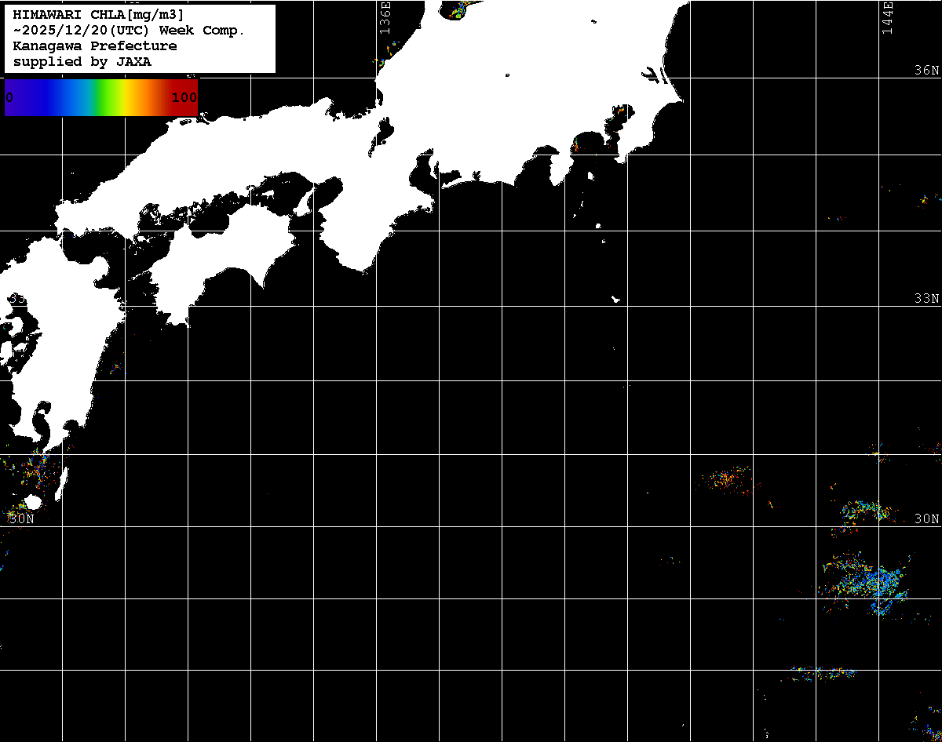Pick the green band in the color bar

click(x=100, y=98)
